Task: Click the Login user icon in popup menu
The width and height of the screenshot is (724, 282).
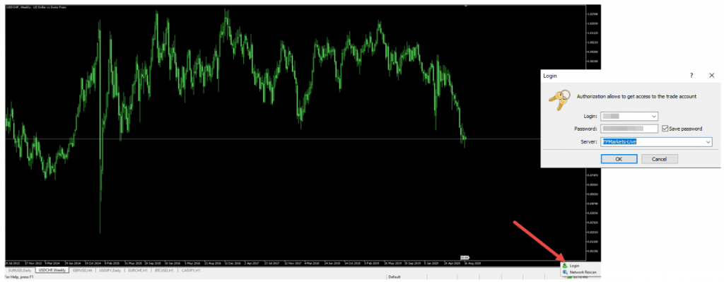Action: coord(565,266)
